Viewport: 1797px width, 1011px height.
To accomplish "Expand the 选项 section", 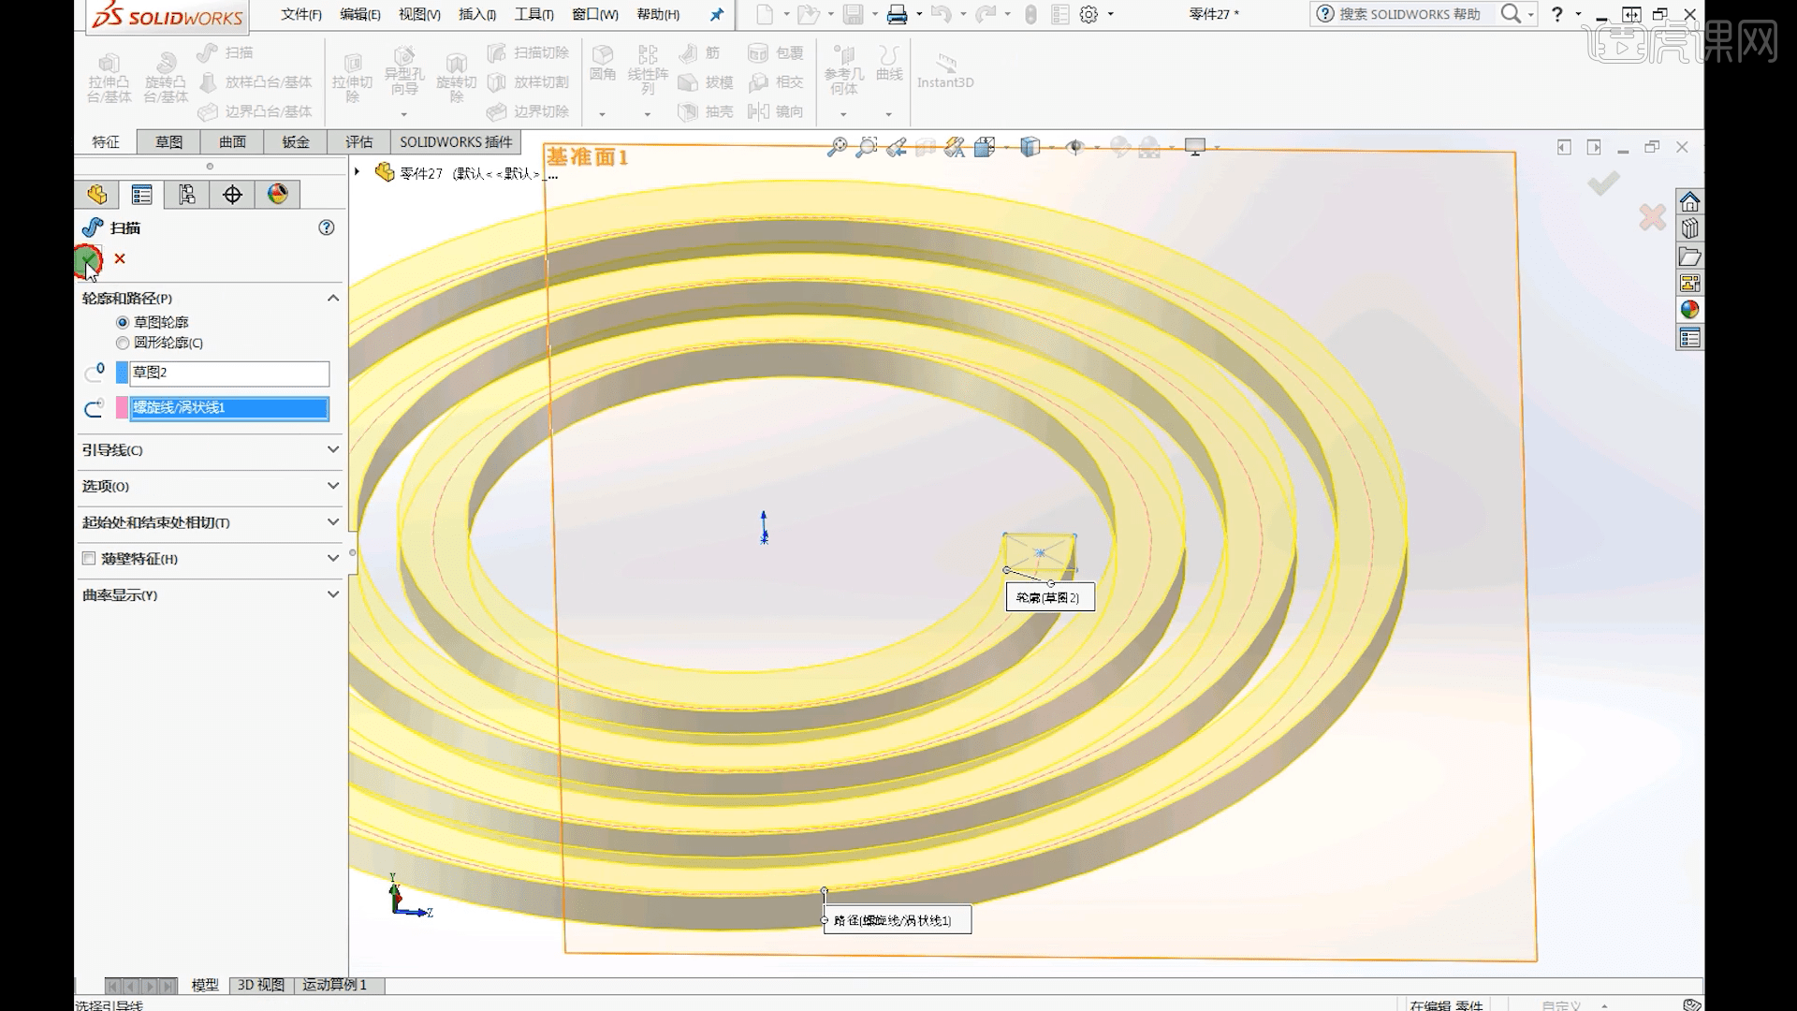I will (x=332, y=486).
